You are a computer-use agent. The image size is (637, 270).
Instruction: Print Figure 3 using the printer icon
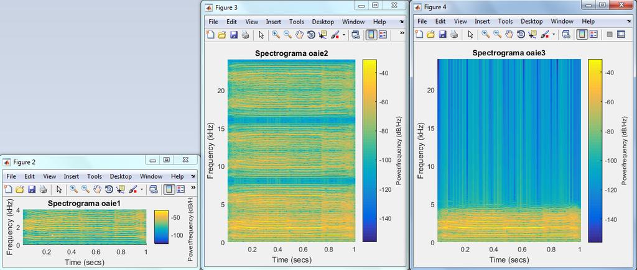[245, 35]
